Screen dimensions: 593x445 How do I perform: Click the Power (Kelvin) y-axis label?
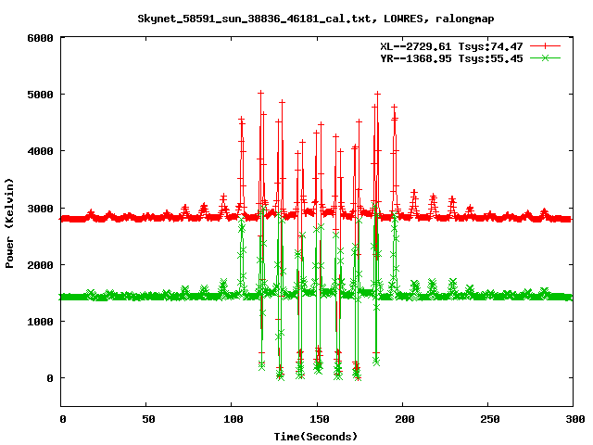point(9,223)
